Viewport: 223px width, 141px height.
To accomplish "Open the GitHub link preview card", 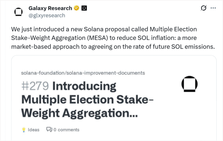I will coord(114,98).
